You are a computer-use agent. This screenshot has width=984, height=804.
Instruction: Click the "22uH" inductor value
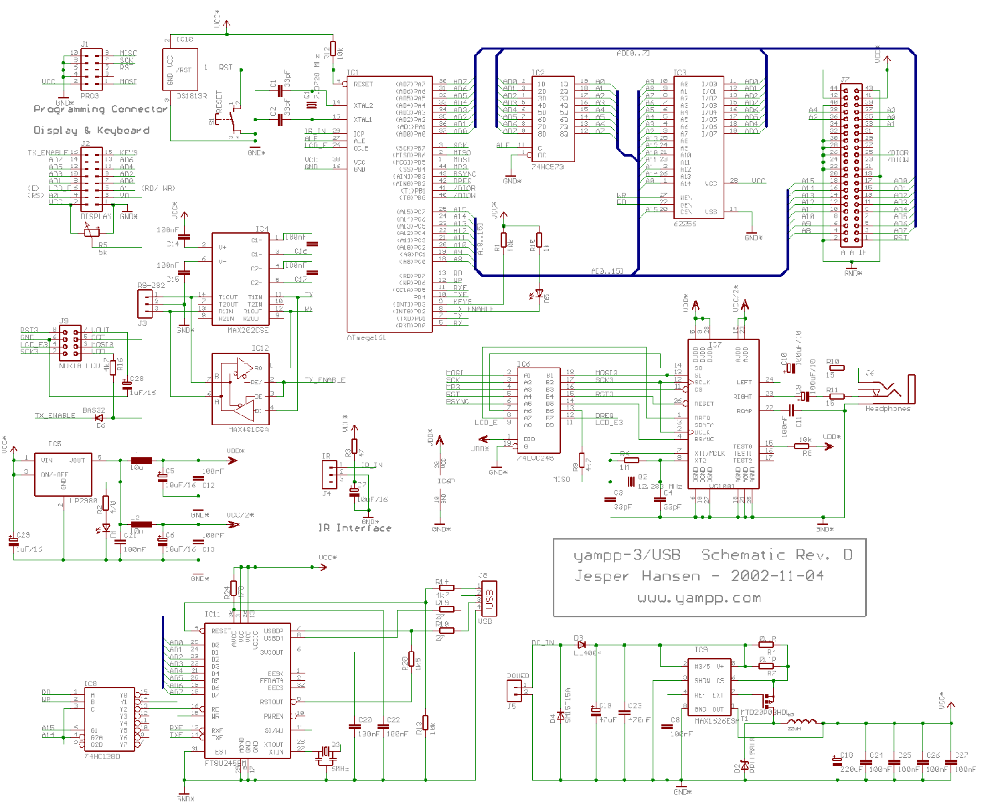[x=794, y=728]
